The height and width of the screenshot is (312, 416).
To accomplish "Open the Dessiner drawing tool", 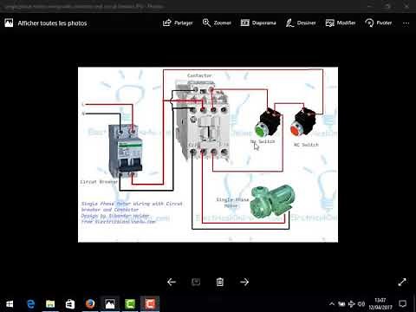I will click(301, 23).
